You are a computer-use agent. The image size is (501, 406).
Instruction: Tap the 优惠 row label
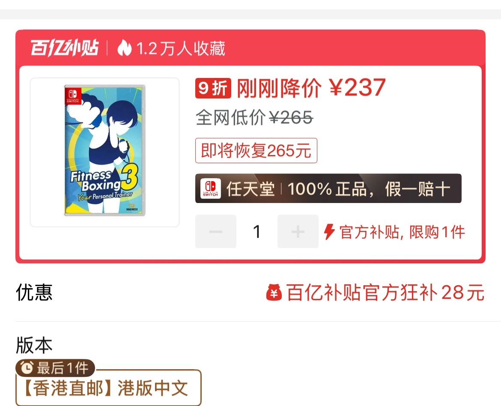tap(34, 293)
